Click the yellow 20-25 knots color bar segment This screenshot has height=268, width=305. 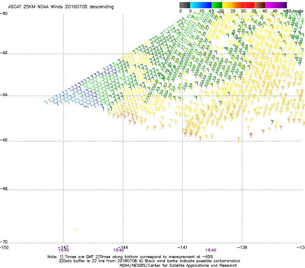point(228,5)
